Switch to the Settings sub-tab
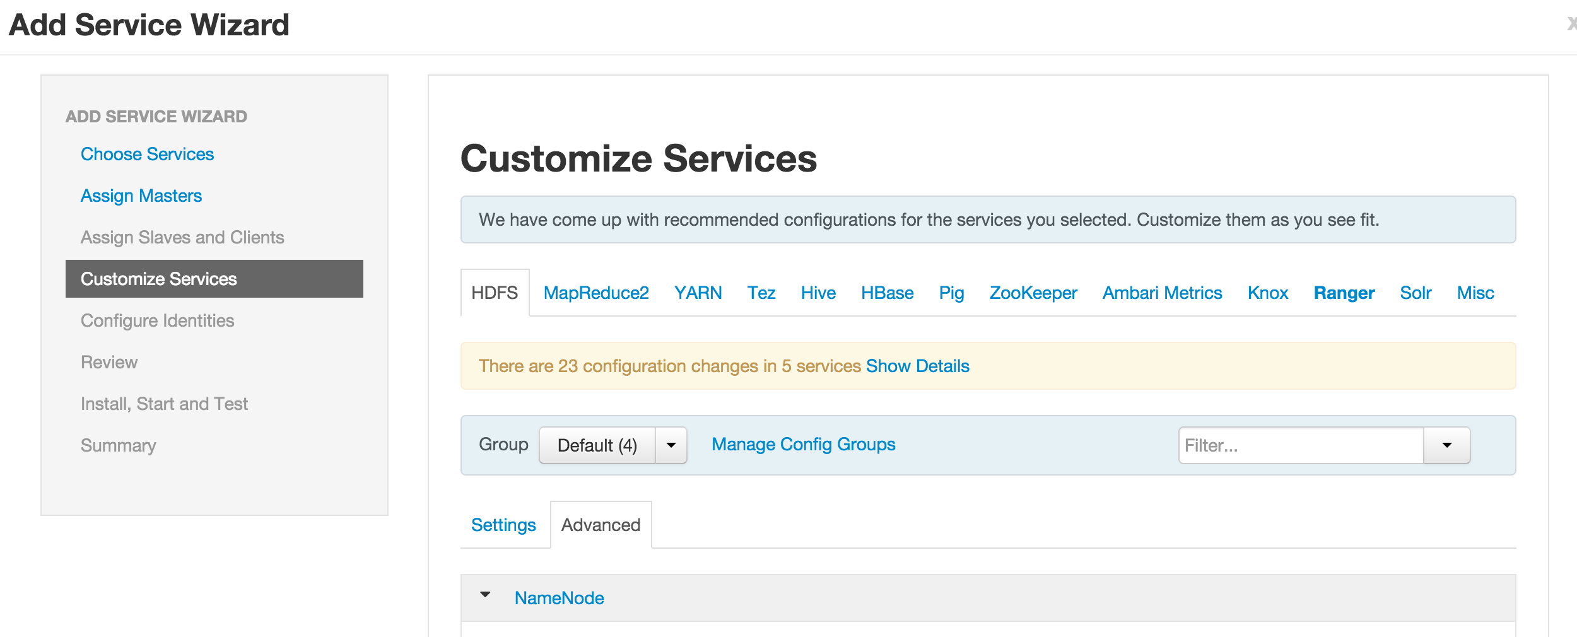The height and width of the screenshot is (637, 1577). pyautogui.click(x=503, y=525)
